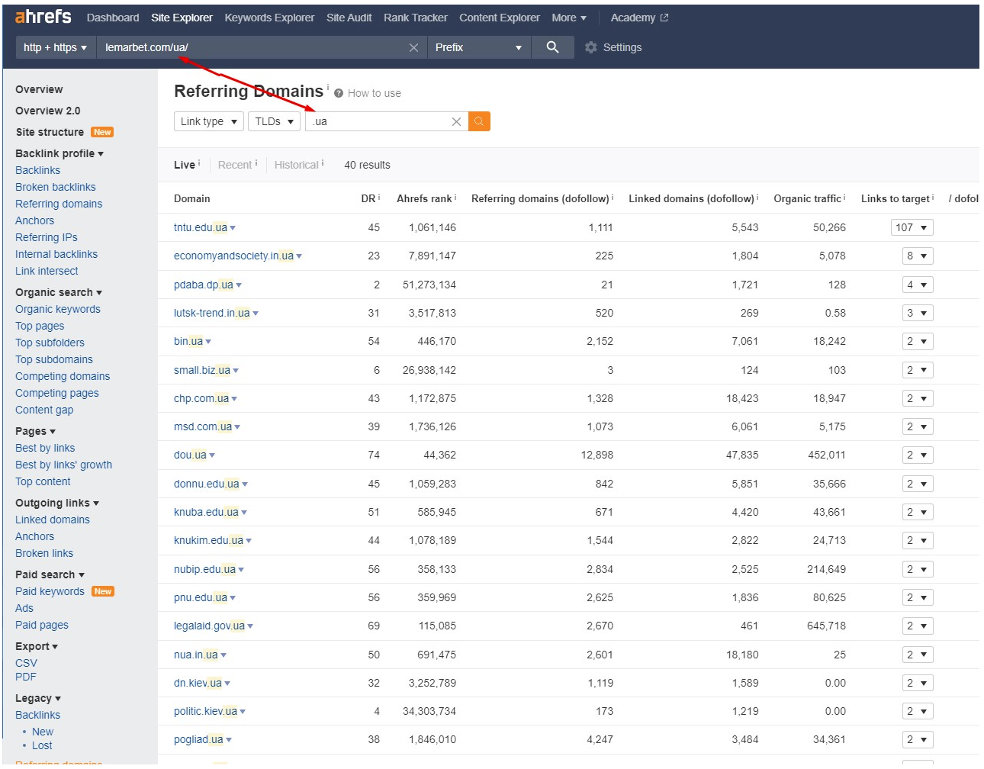Open search settings with the gear icon

(590, 47)
